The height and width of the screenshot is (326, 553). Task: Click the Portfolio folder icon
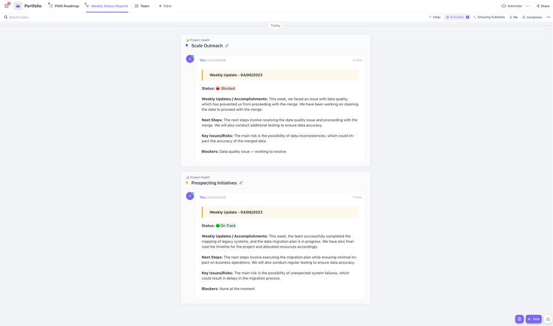tap(18, 6)
